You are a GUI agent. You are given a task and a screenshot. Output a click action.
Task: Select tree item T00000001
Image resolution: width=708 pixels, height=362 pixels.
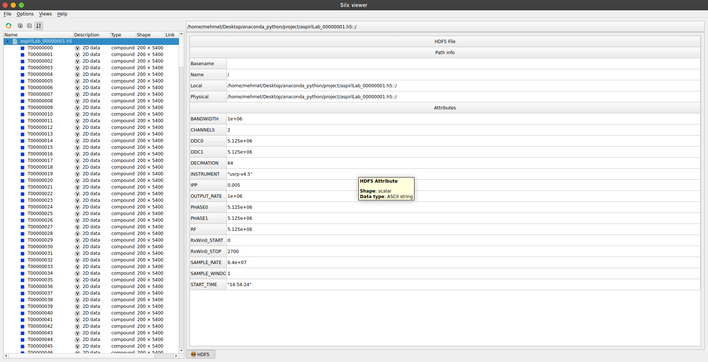(x=40, y=55)
